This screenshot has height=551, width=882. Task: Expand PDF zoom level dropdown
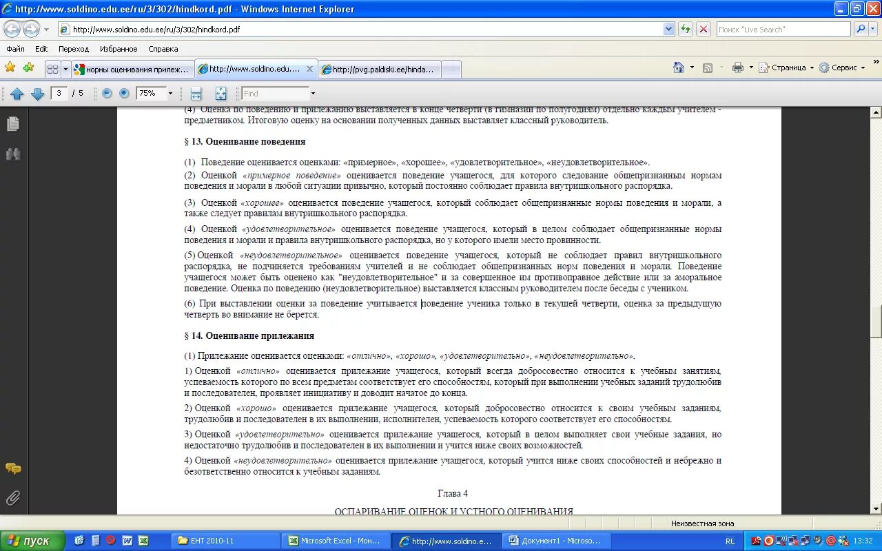(x=171, y=93)
